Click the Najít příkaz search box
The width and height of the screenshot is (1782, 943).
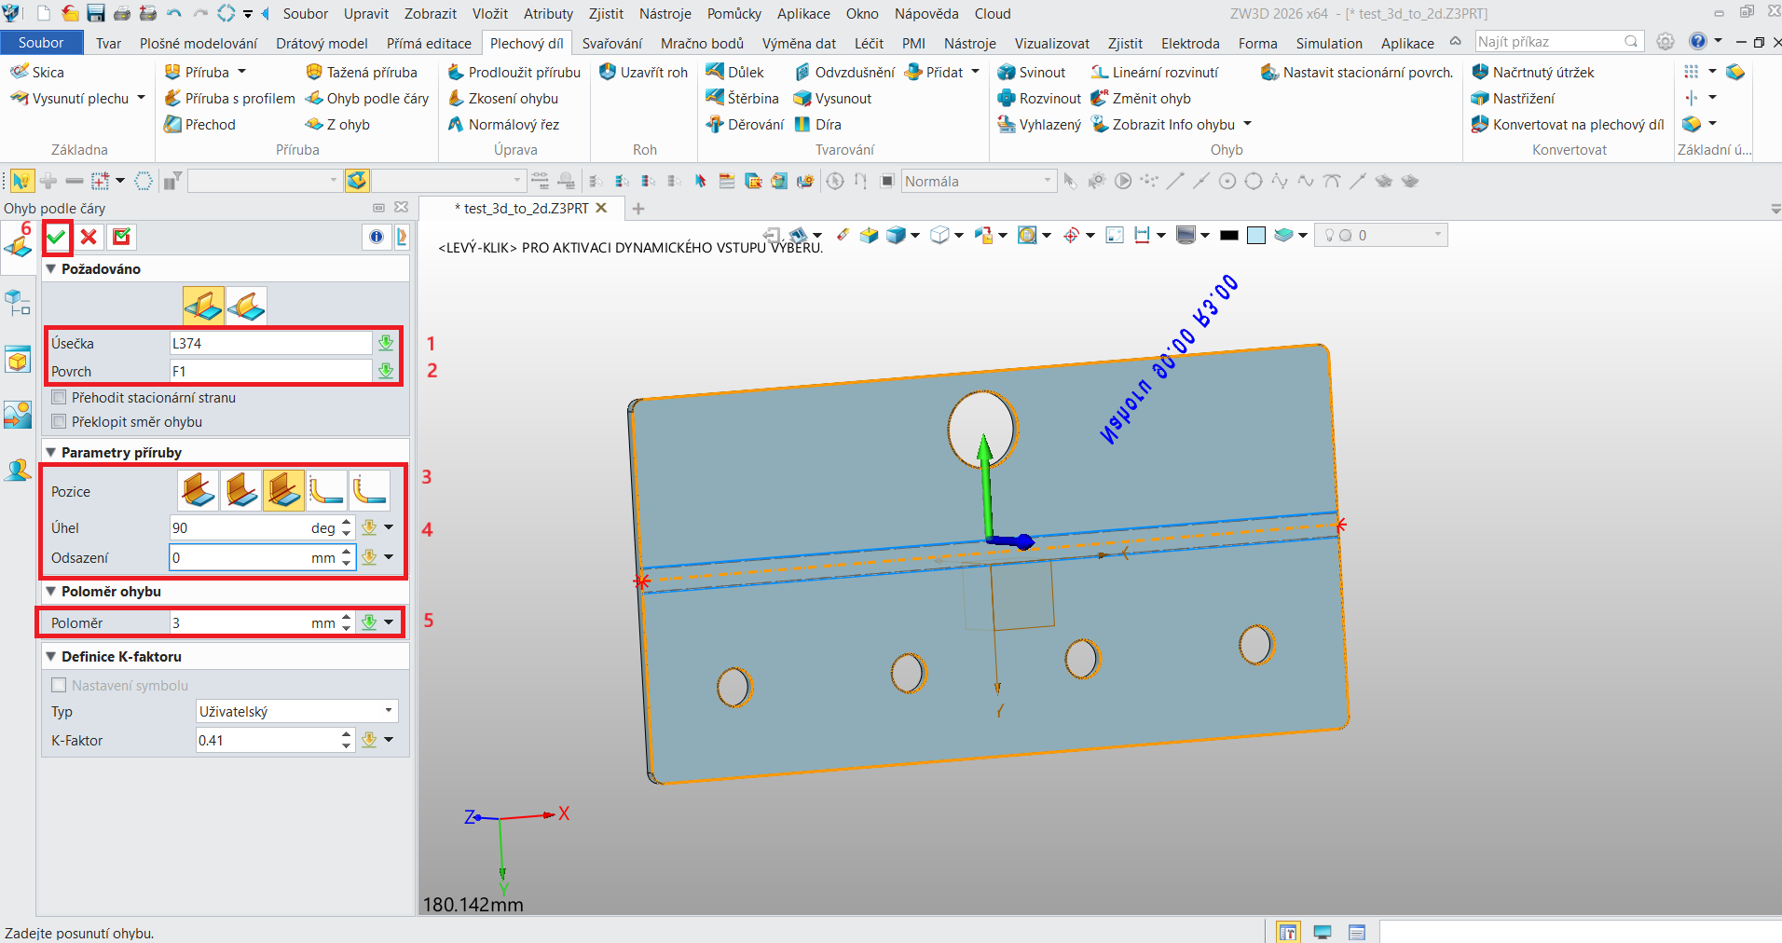[1559, 41]
